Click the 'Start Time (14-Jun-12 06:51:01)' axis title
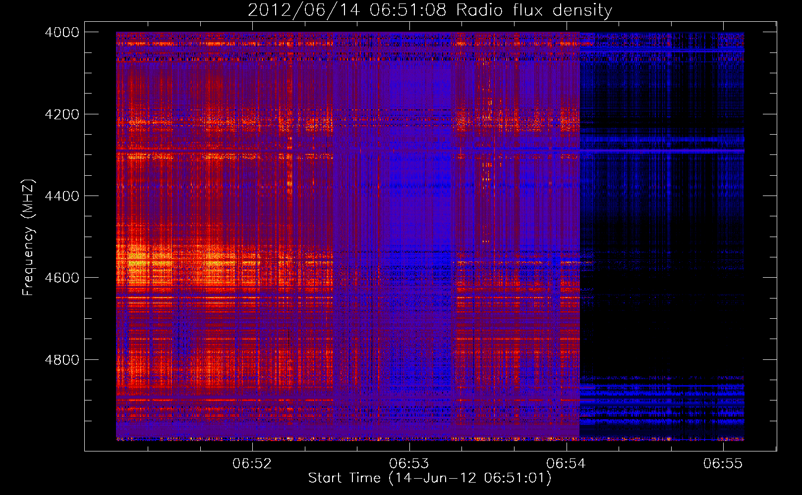The image size is (802, 495). (x=430, y=478)
